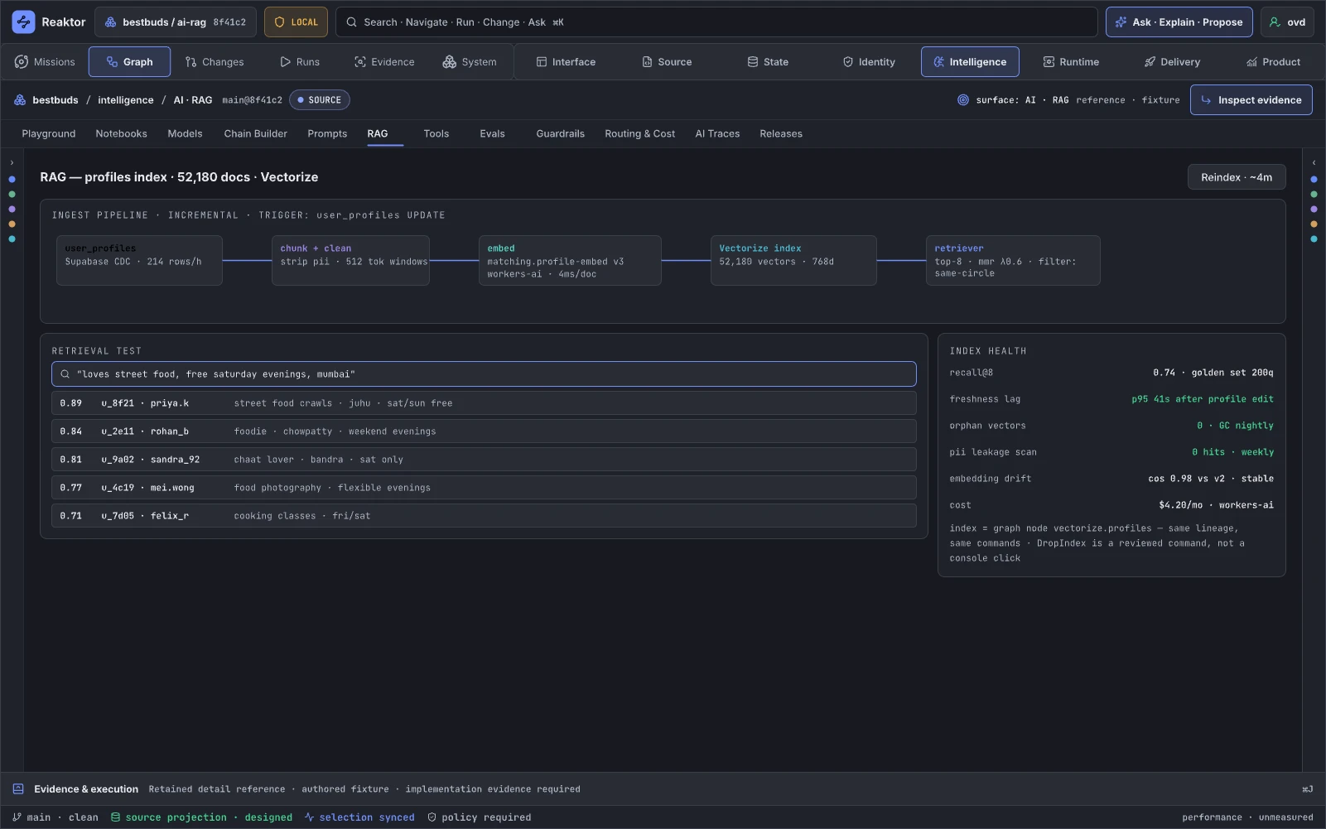The image size is (1326, 829).
Task: Open the AI Traces tab
Action: [717, 133]
